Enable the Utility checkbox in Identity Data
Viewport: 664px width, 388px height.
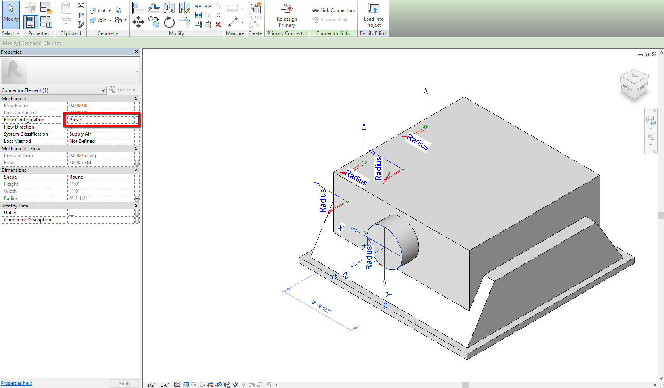[71, 213]
